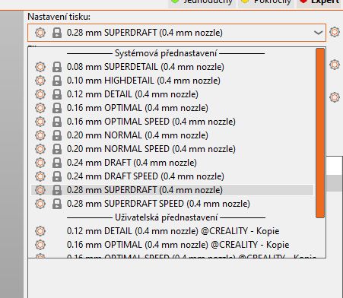
Task: Pick the 0.28 mm SUPERDRAFT SPEED preset
Action: pos(172,204)
